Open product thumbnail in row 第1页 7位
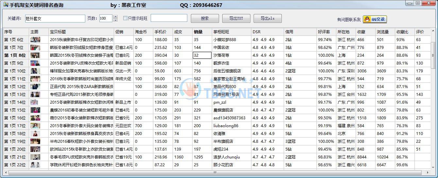 click(35, 48)
